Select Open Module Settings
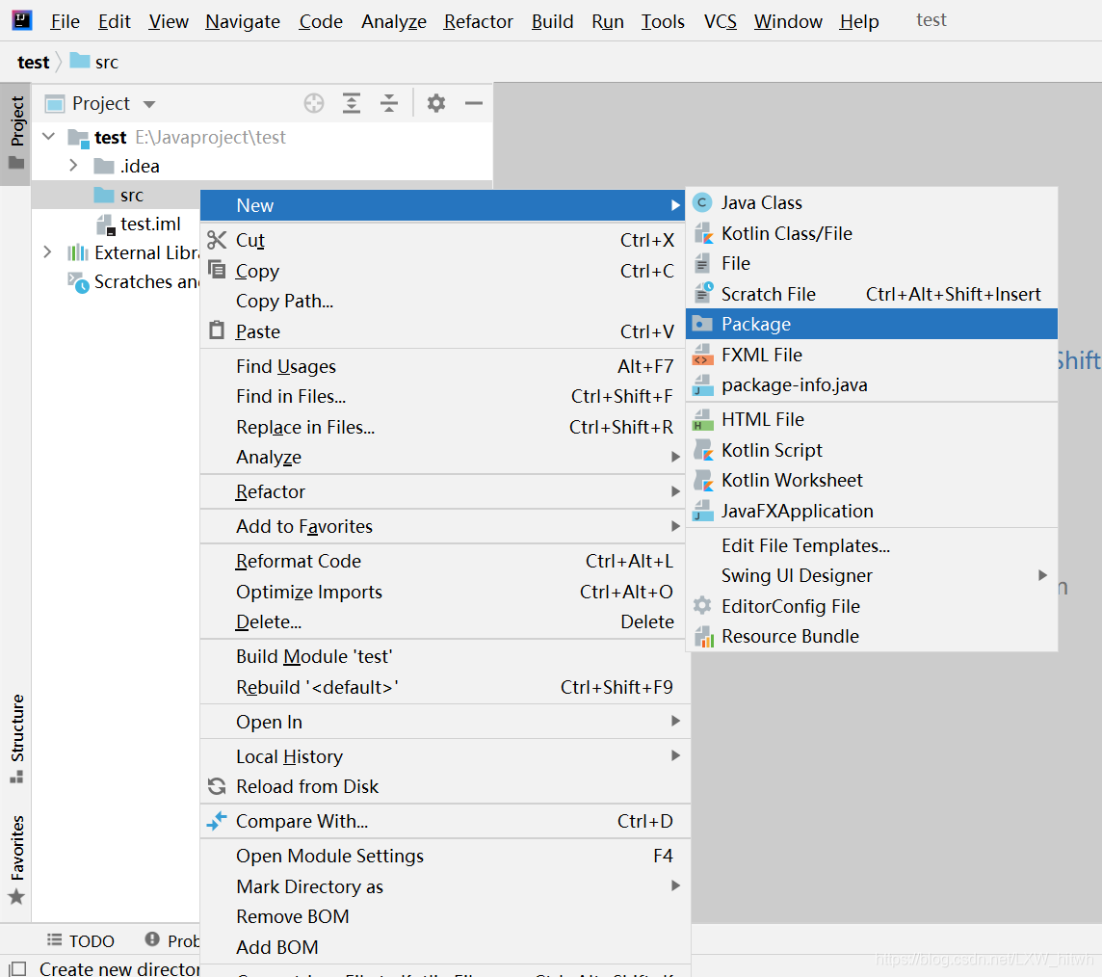 (444, 857)
